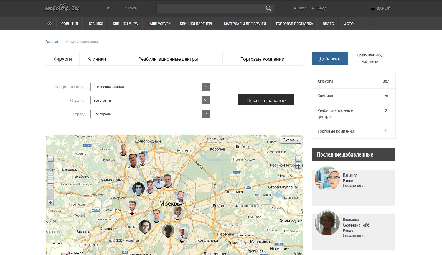Switch to Торговые компании tab
Image resolution: width=442 pixels, height=255 pixels.
point(262,59)
